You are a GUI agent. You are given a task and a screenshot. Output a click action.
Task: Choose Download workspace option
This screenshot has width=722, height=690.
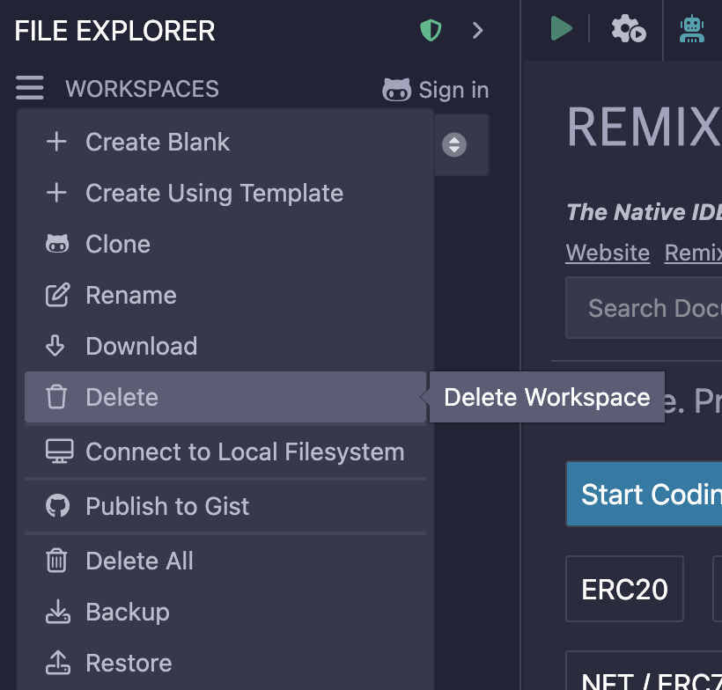pyautogui.click(x=225, y=346)
